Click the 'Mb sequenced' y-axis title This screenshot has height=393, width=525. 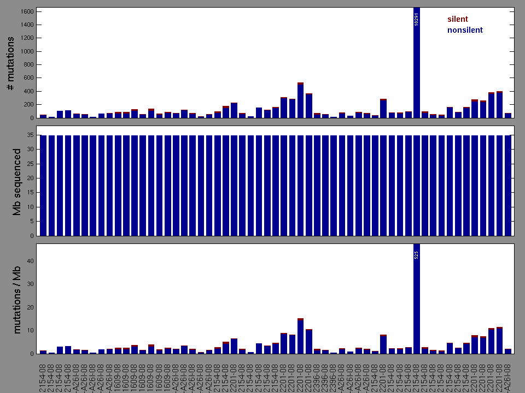point(17,182)
